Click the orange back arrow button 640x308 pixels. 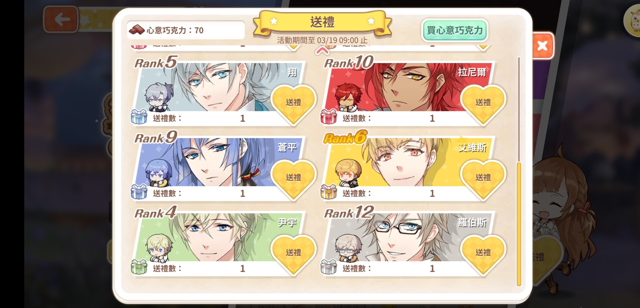pyautogui.click(x=61, y=19)
